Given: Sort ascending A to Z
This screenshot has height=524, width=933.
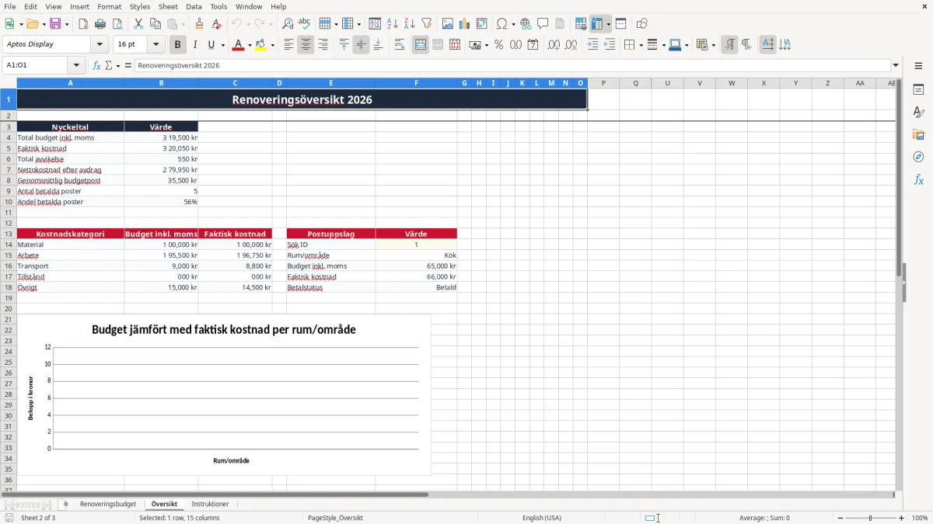Looking at the screenshot, I should 393,24.
